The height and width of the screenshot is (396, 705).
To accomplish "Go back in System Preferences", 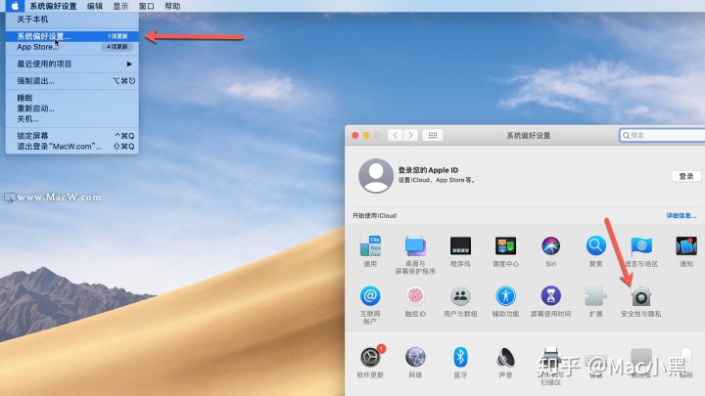I will (x=396, y=135).
